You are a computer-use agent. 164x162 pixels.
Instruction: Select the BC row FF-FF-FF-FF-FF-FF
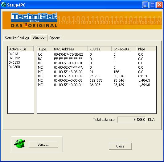coord(96,59)
